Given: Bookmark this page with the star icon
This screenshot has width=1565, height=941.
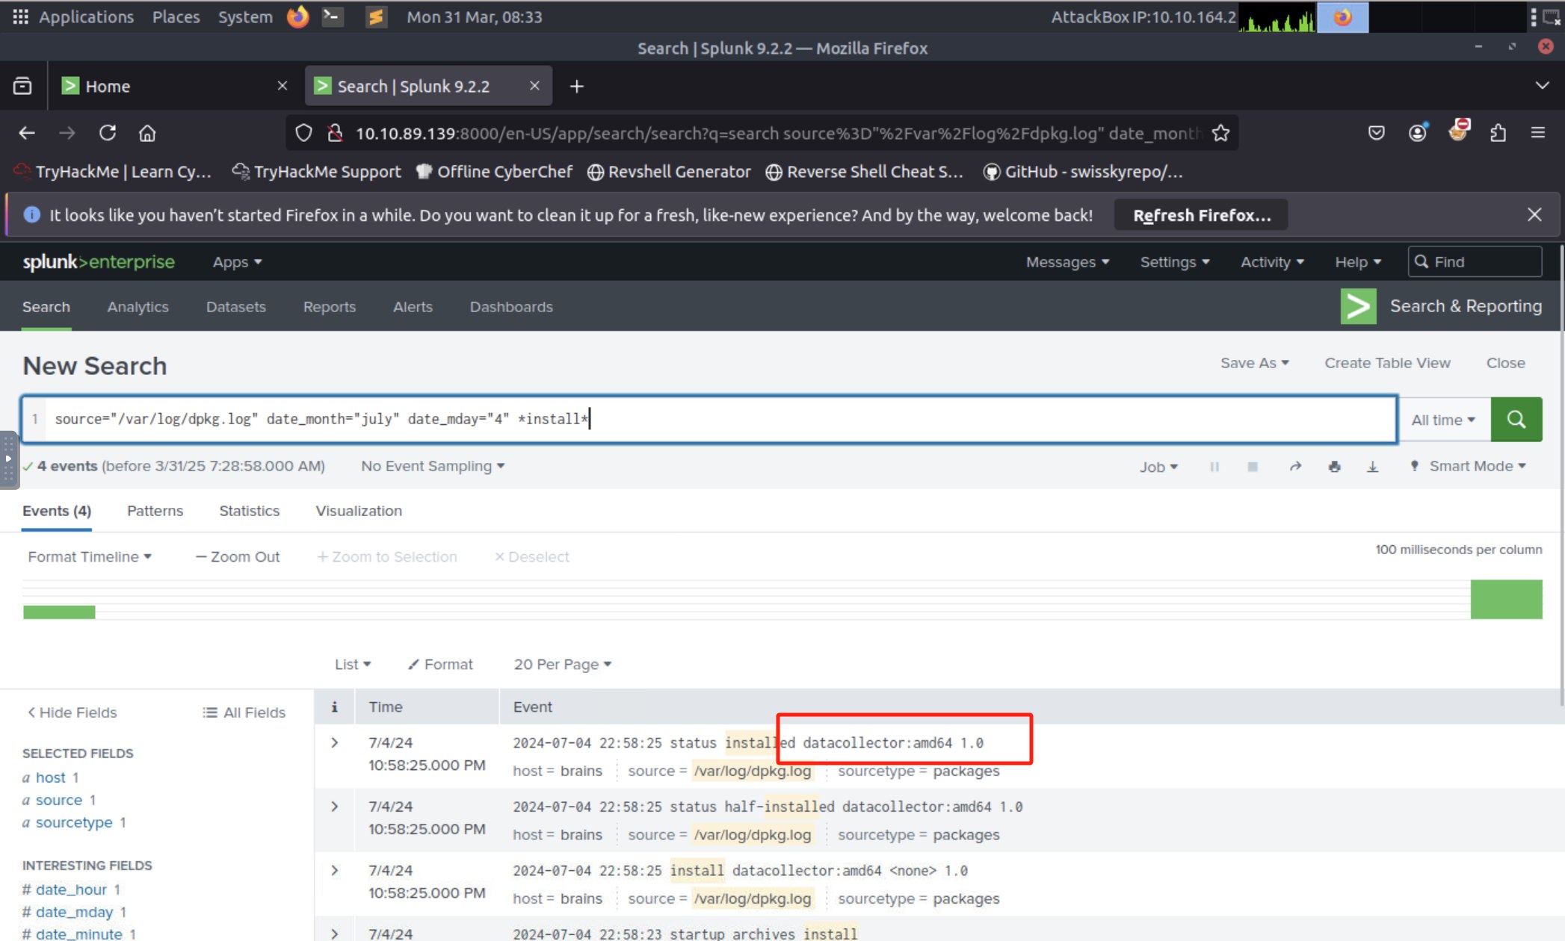Looking at the screenshot, I should (x=1220, y=134).
